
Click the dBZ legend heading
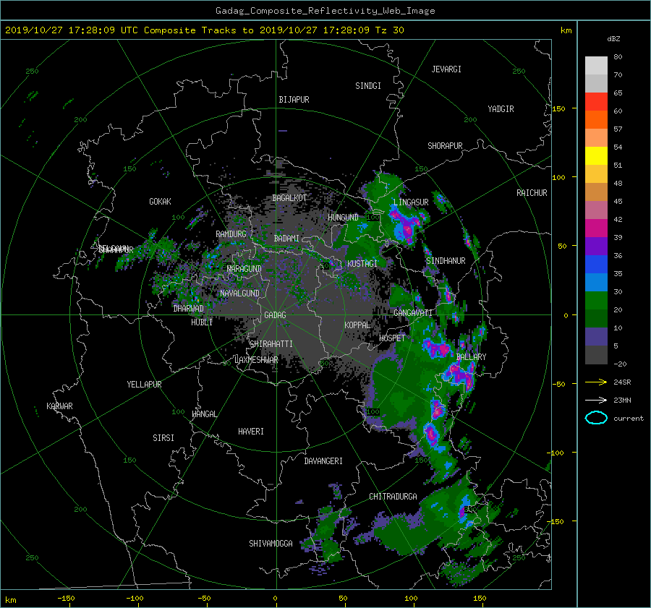point(613,38)
